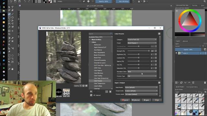Toggle the Internet checkbox in G'MIC
Screen dimensions: 207x116
(x=94, y=95)
